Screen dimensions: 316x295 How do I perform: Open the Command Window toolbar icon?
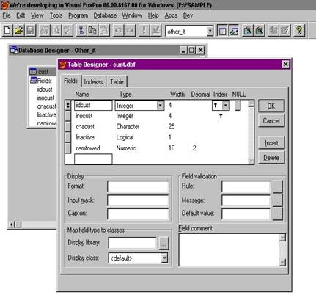(222, 31)
